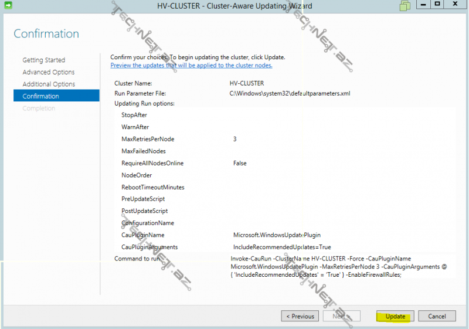Go to the Getting Started step

(x=43, y=60)
